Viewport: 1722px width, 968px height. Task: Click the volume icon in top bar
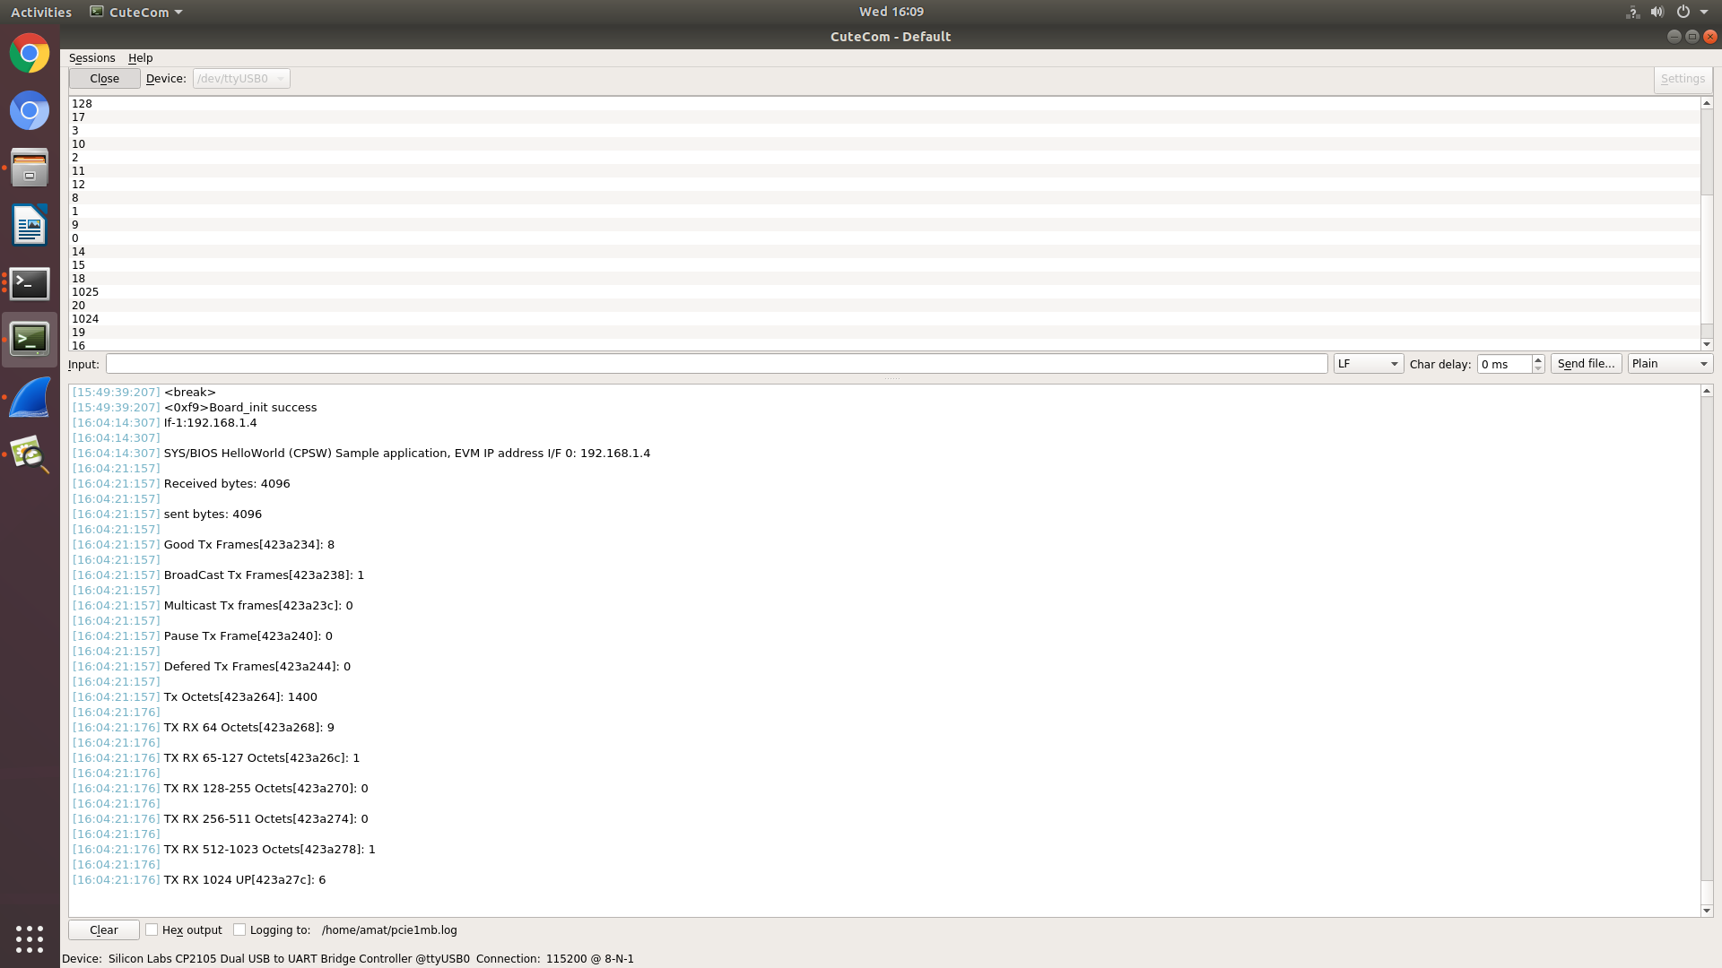pyautogui.click(x=1657, y=12)
